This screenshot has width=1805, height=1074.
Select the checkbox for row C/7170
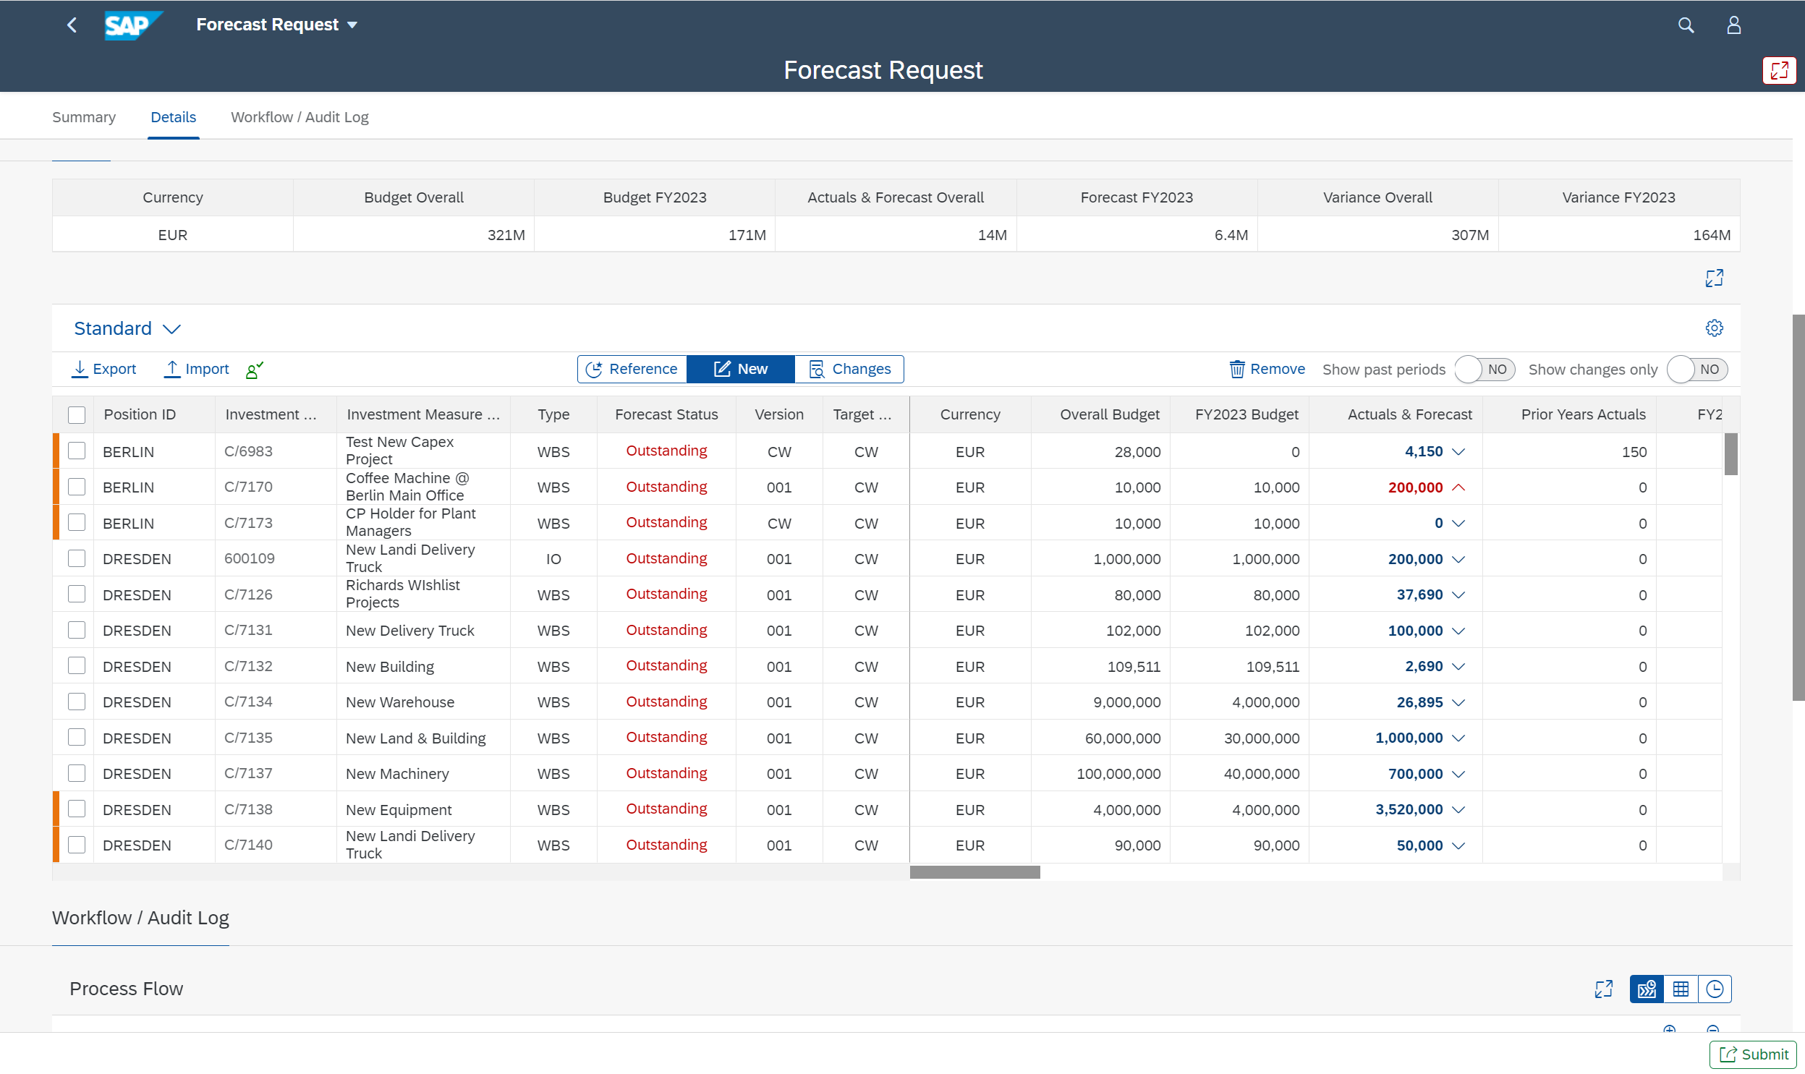pos(76,486)
